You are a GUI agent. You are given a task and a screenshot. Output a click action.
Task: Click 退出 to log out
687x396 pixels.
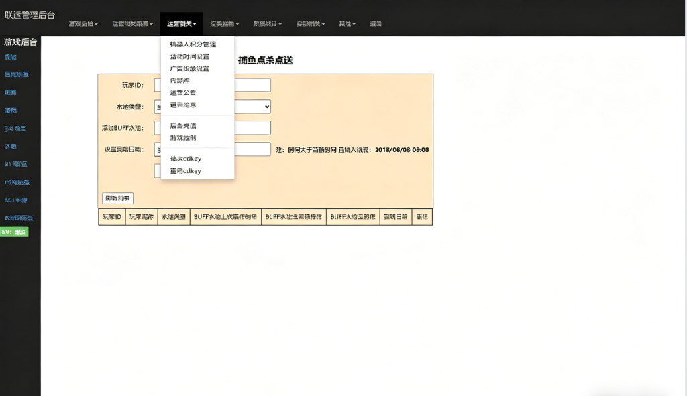(x=374, y=23)
